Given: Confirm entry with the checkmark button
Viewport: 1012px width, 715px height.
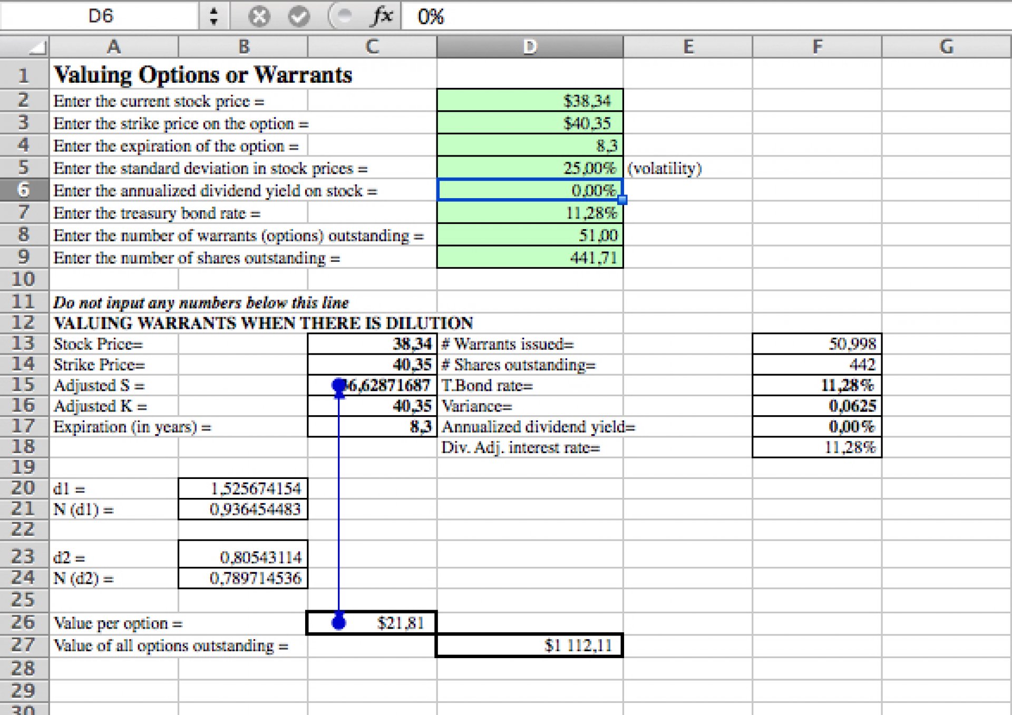Looking at the screenshot, I should (299, 16).
